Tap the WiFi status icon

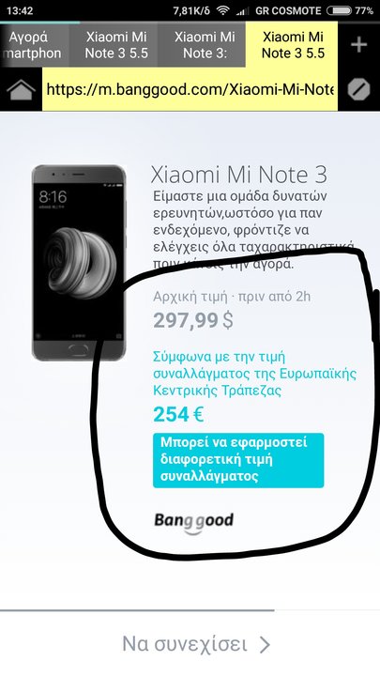pyautogui.click(x=222, y=10)
